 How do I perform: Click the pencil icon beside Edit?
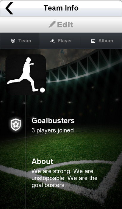click(x=52, y=24)
